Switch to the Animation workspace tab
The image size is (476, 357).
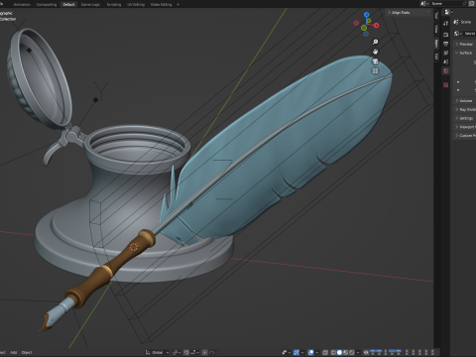click(22, 4)
